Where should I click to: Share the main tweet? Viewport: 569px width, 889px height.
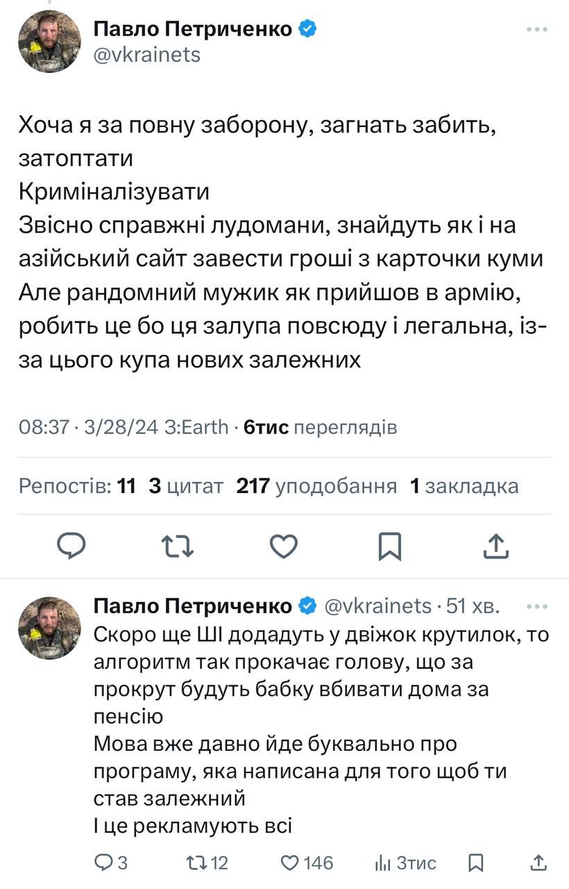(496, 546)
